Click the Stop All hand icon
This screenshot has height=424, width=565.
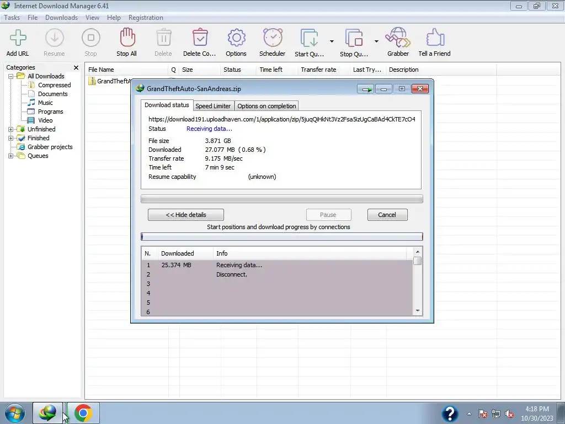[x=127, y=38]
